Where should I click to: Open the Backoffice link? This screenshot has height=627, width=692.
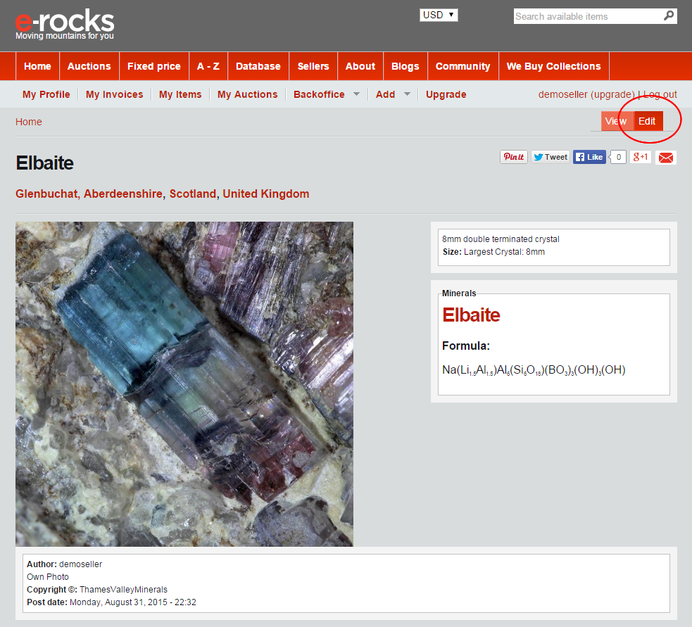point(319,94)
